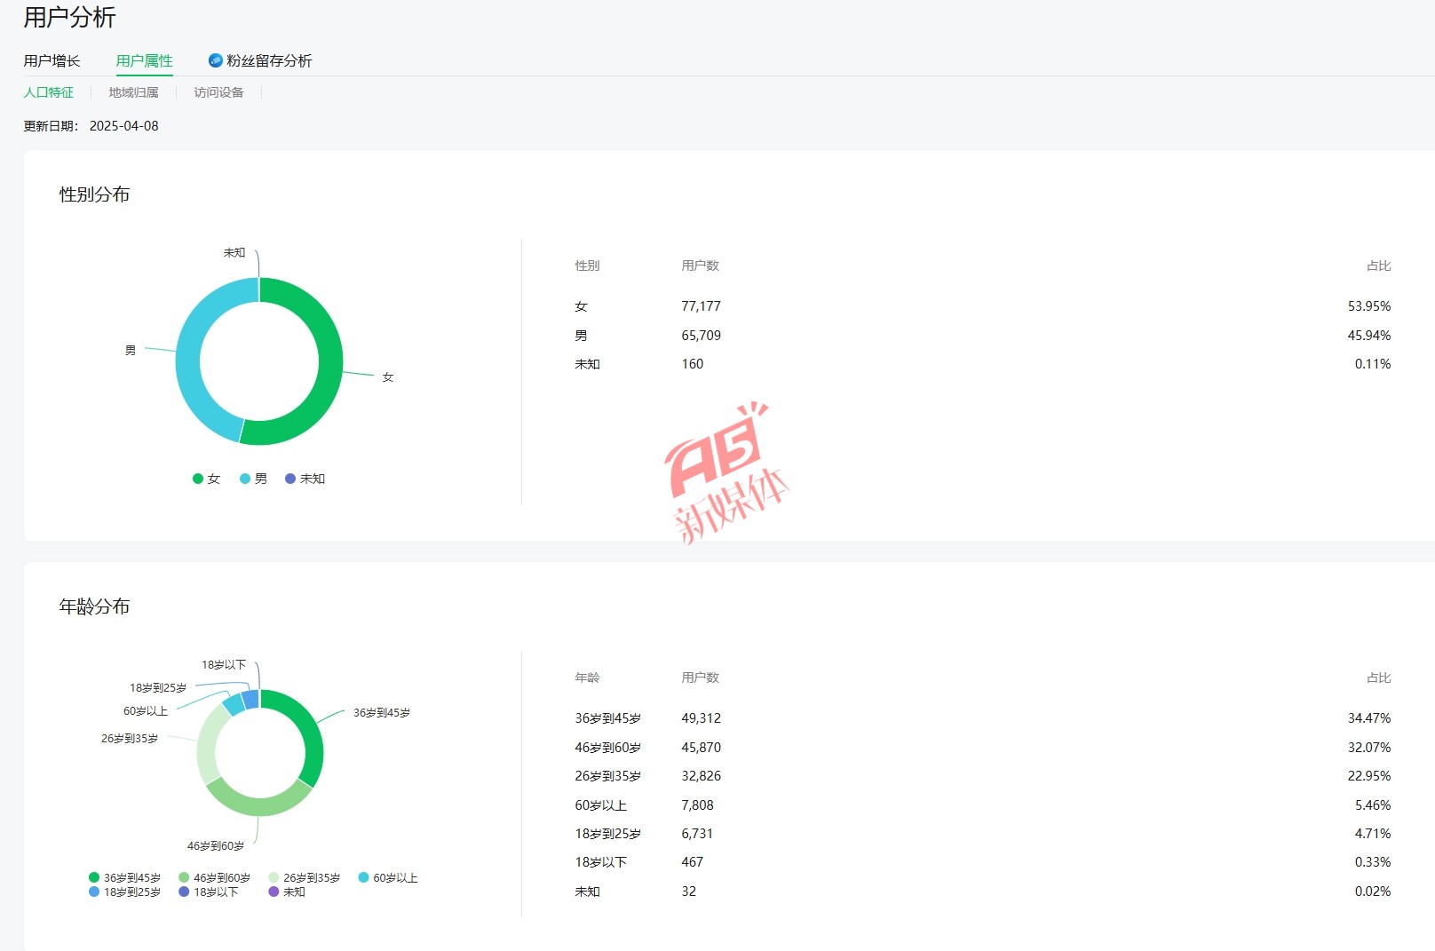Toggle 36岁到45岁 legend item in age chart
Image resolution: width=1435 pixels, height=951 pixels.
click(x=124, y=877)
